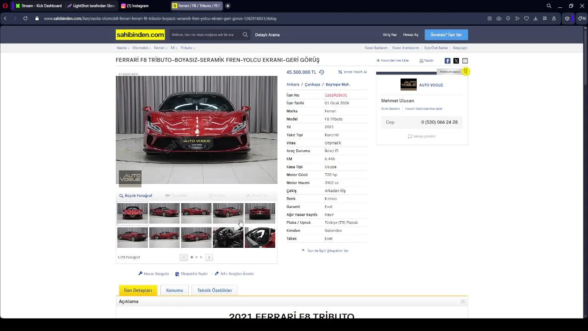Open the AUTO VOGUE store logo

coord(408,85)
